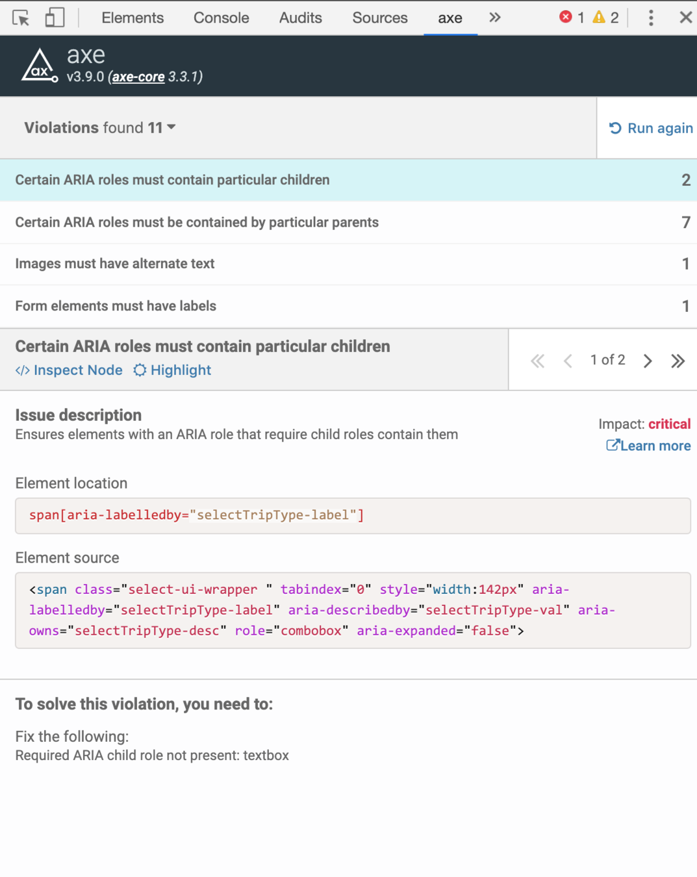
Task: Click the yellow warning count icon
Action: 599,18
